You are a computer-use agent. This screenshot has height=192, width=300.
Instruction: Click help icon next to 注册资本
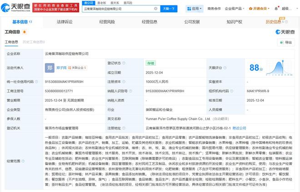click(x=124, y=82)
